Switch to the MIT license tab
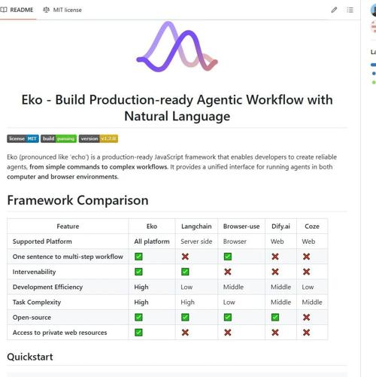 pos(62,10)
